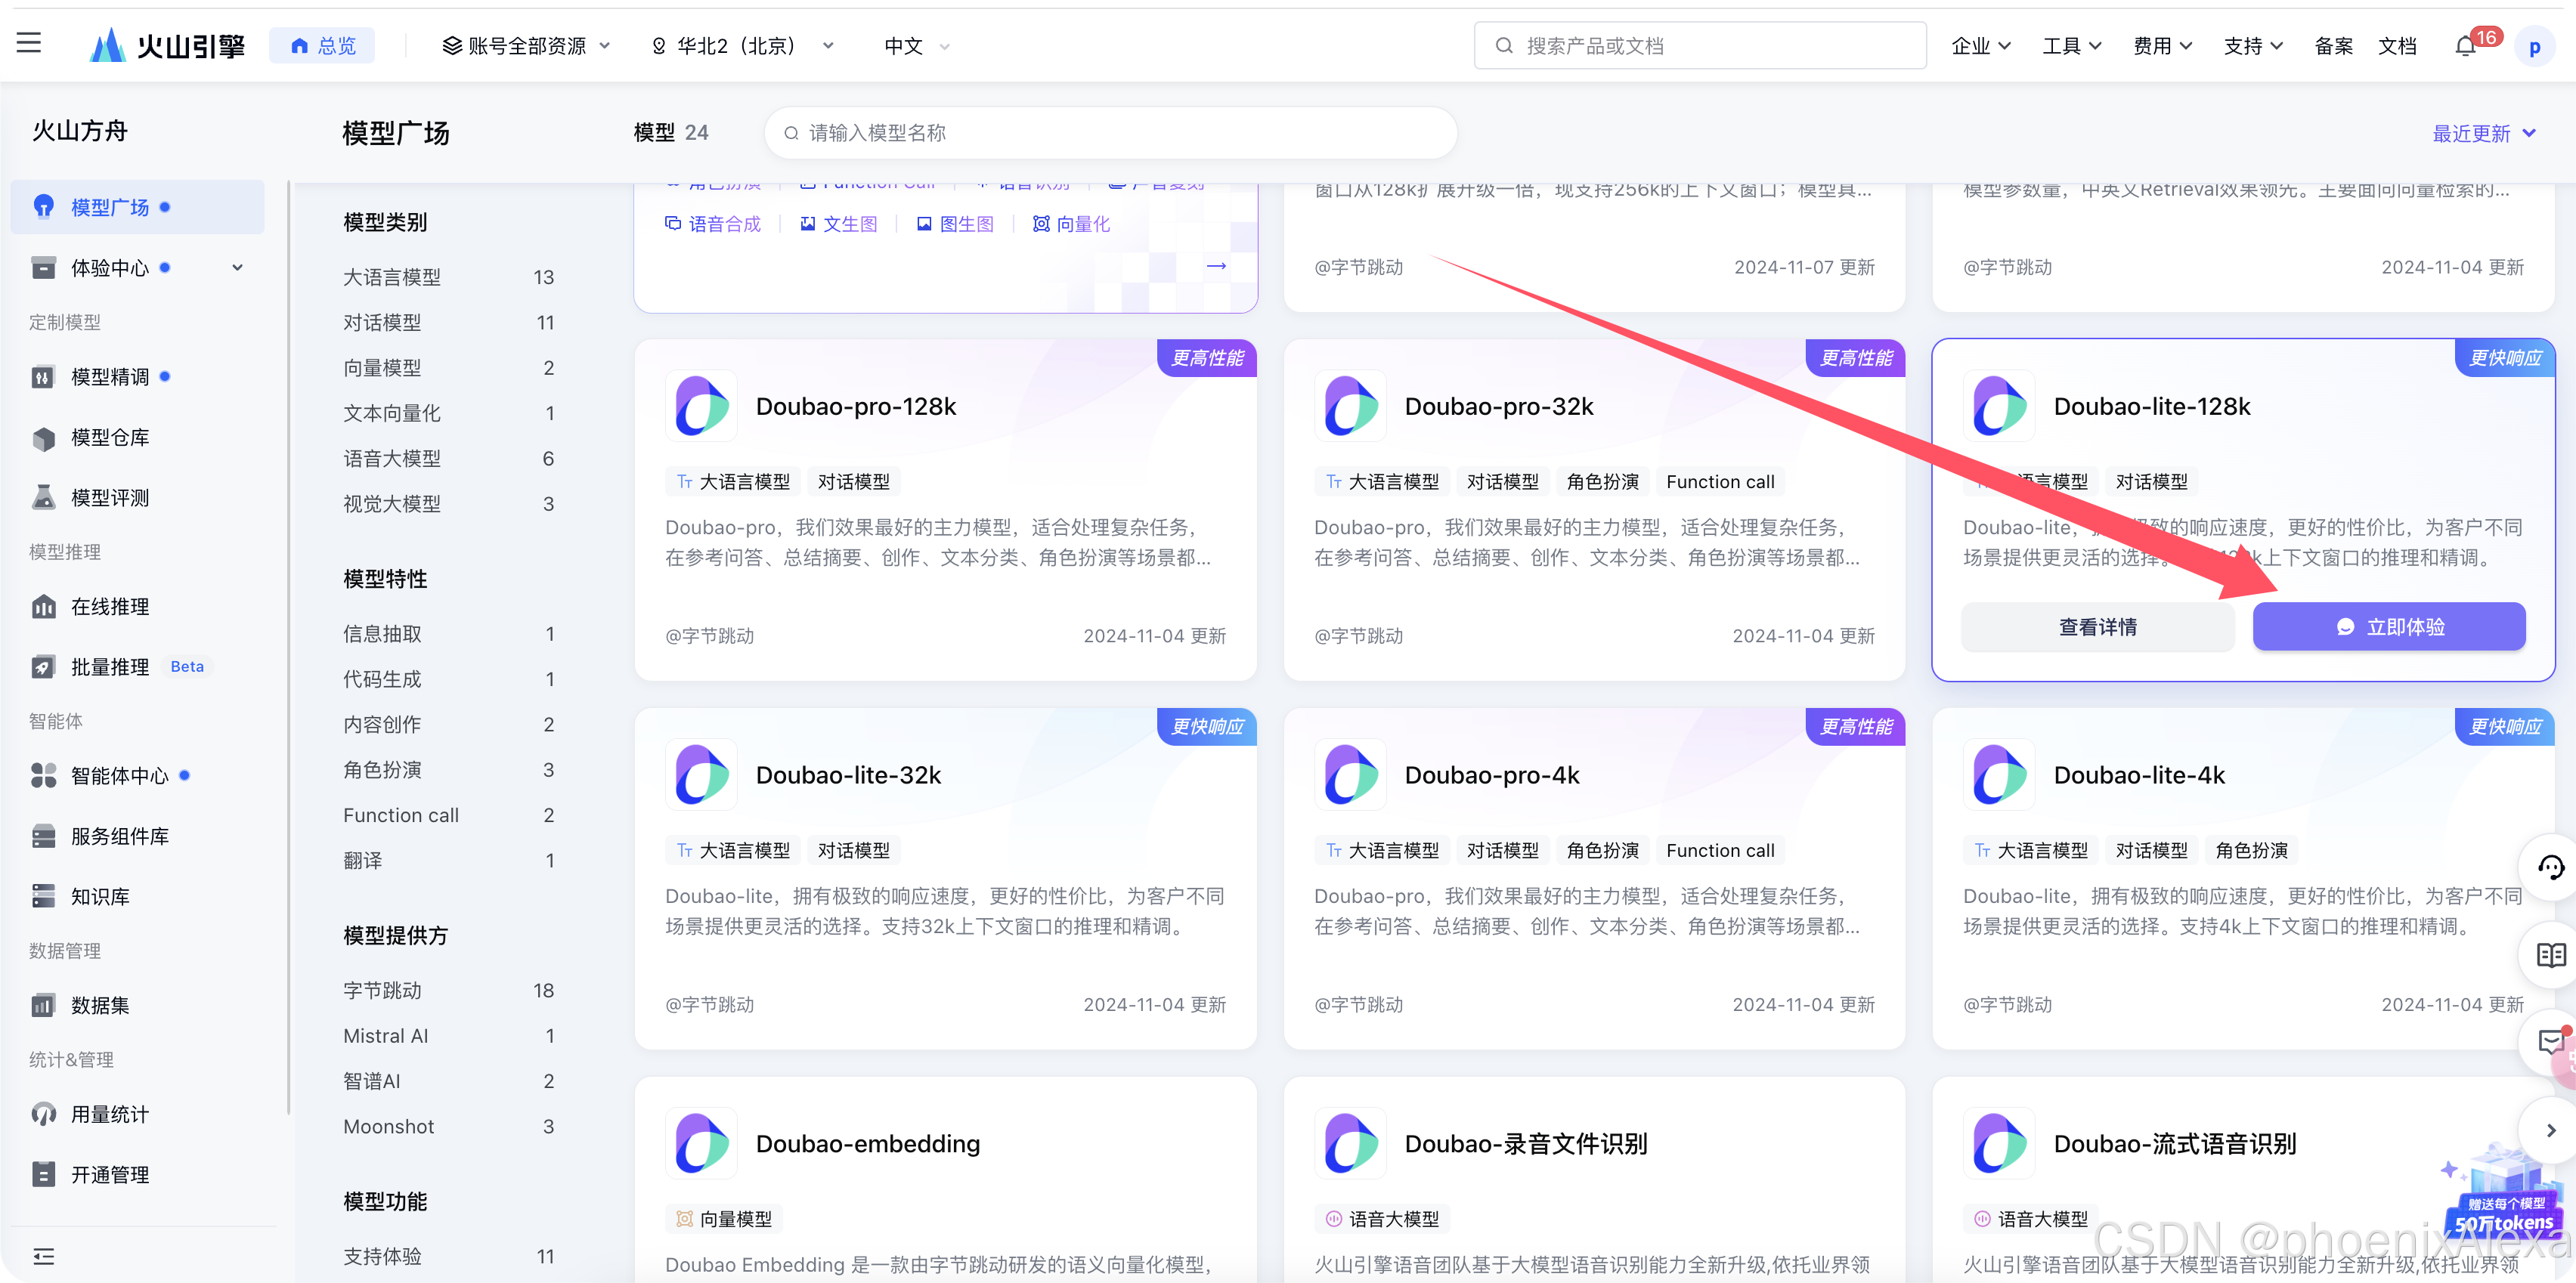Image resolution: width=2576 pixels, height=1283 pixels.
Task: Open the notification bell icon
Action: click(2465, 46)
